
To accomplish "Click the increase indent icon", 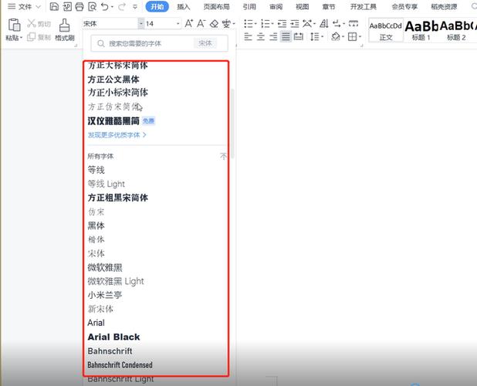I will click(x=295, y=23).
